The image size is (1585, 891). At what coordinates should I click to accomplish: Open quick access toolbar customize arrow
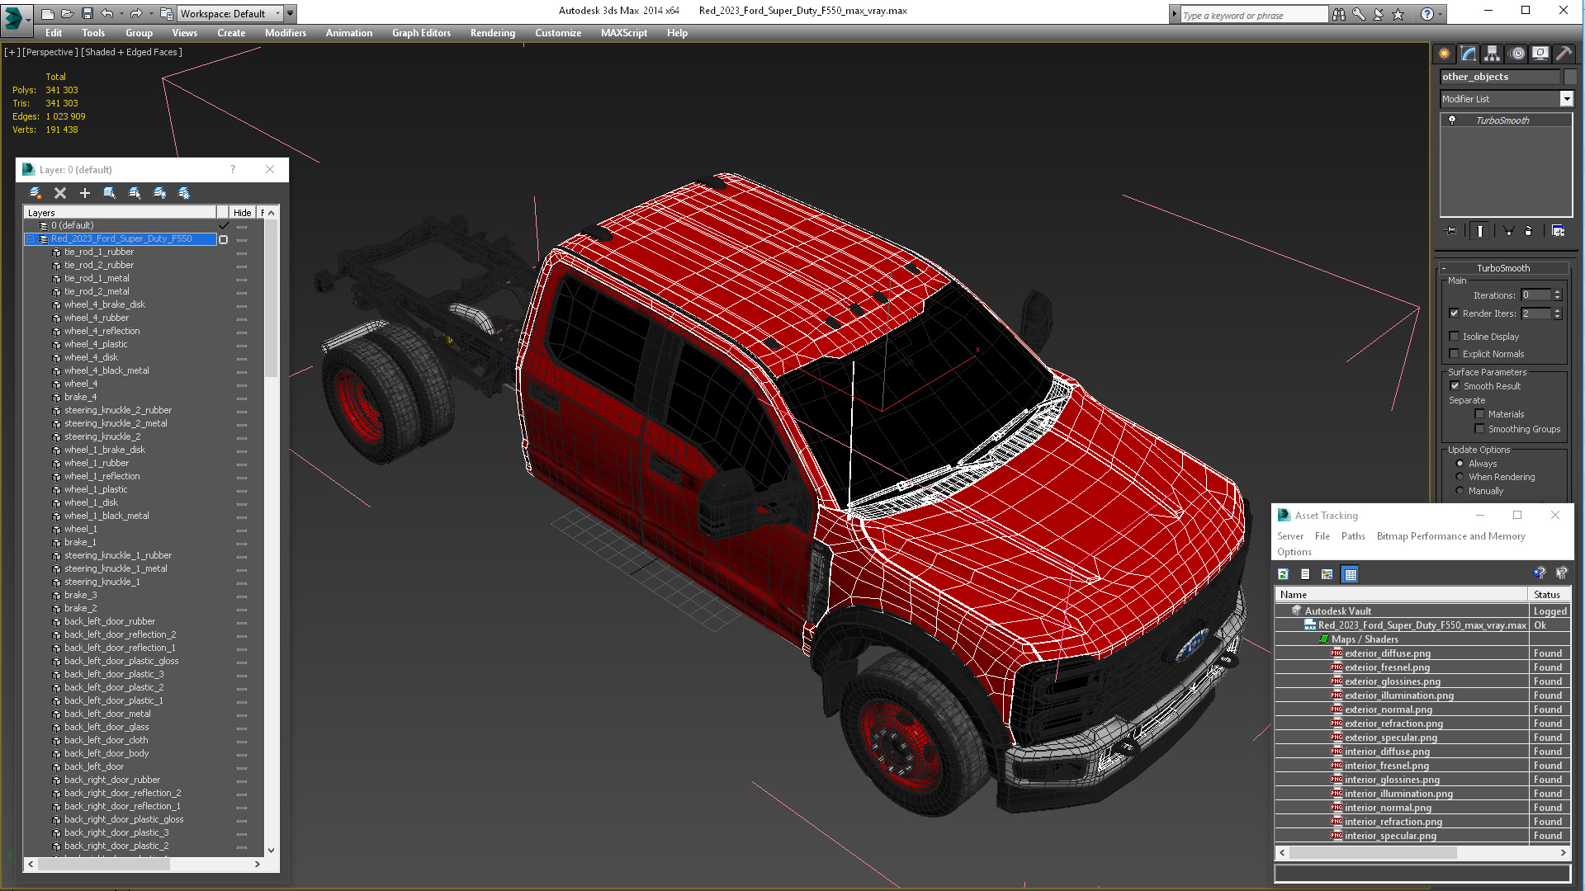291,14
